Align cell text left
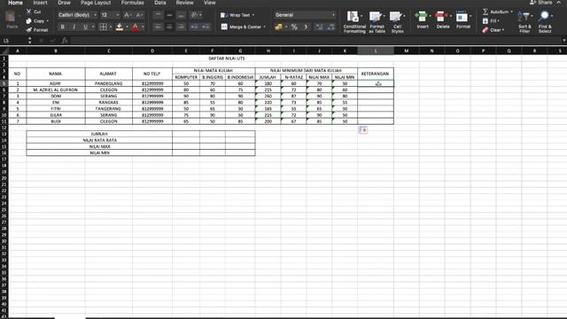Image resolution: width=567 pixels, height=319 pixels. pyautogui.click(x=158, y=27)
